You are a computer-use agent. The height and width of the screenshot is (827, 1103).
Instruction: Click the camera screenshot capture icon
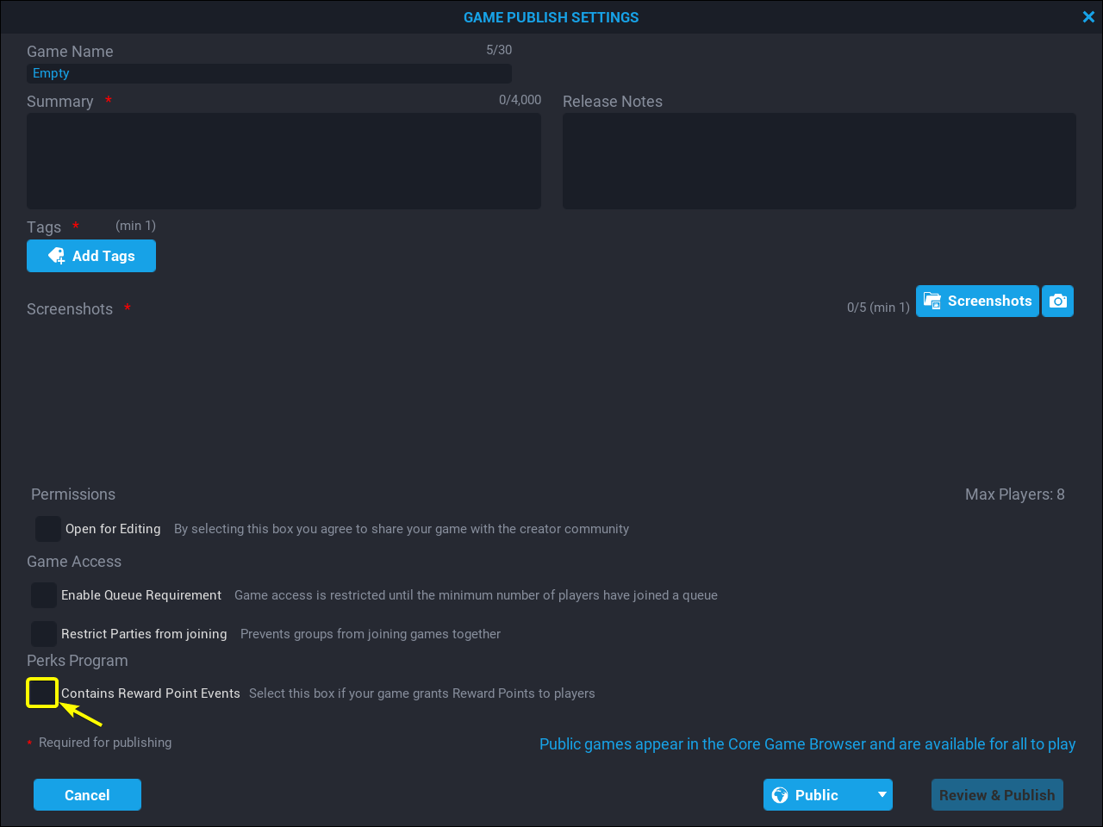click(x=1057, y=301)
